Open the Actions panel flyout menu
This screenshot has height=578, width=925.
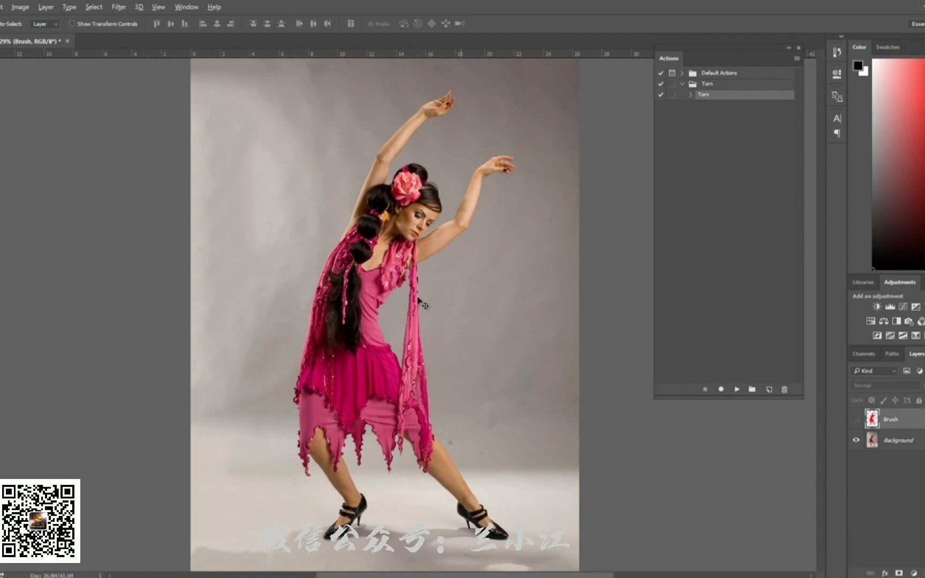(797, 58)
